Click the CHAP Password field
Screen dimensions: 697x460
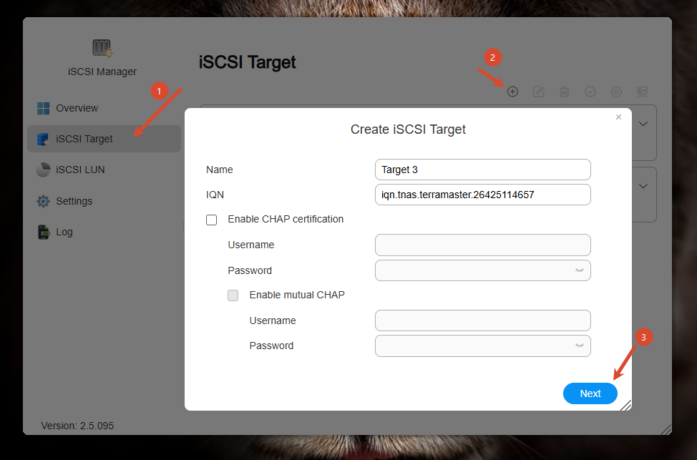click(483, 270)
